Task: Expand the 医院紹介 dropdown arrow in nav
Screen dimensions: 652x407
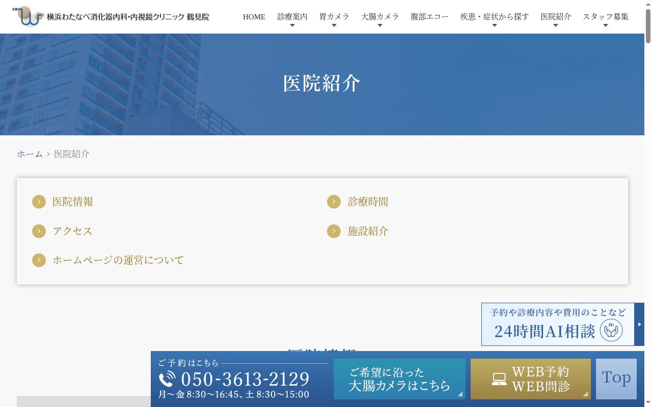Action: pyautogui.click(x=556, y=25)
